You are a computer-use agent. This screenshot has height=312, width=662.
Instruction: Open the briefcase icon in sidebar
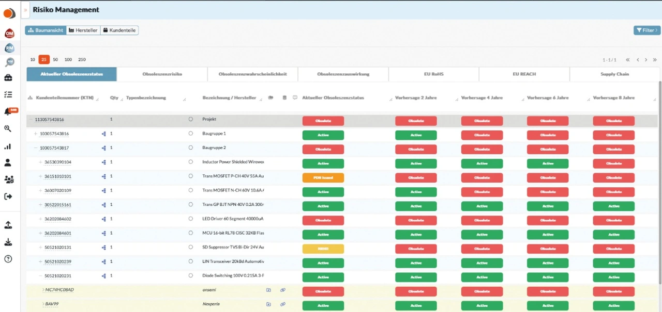click(x=8, y=78)
